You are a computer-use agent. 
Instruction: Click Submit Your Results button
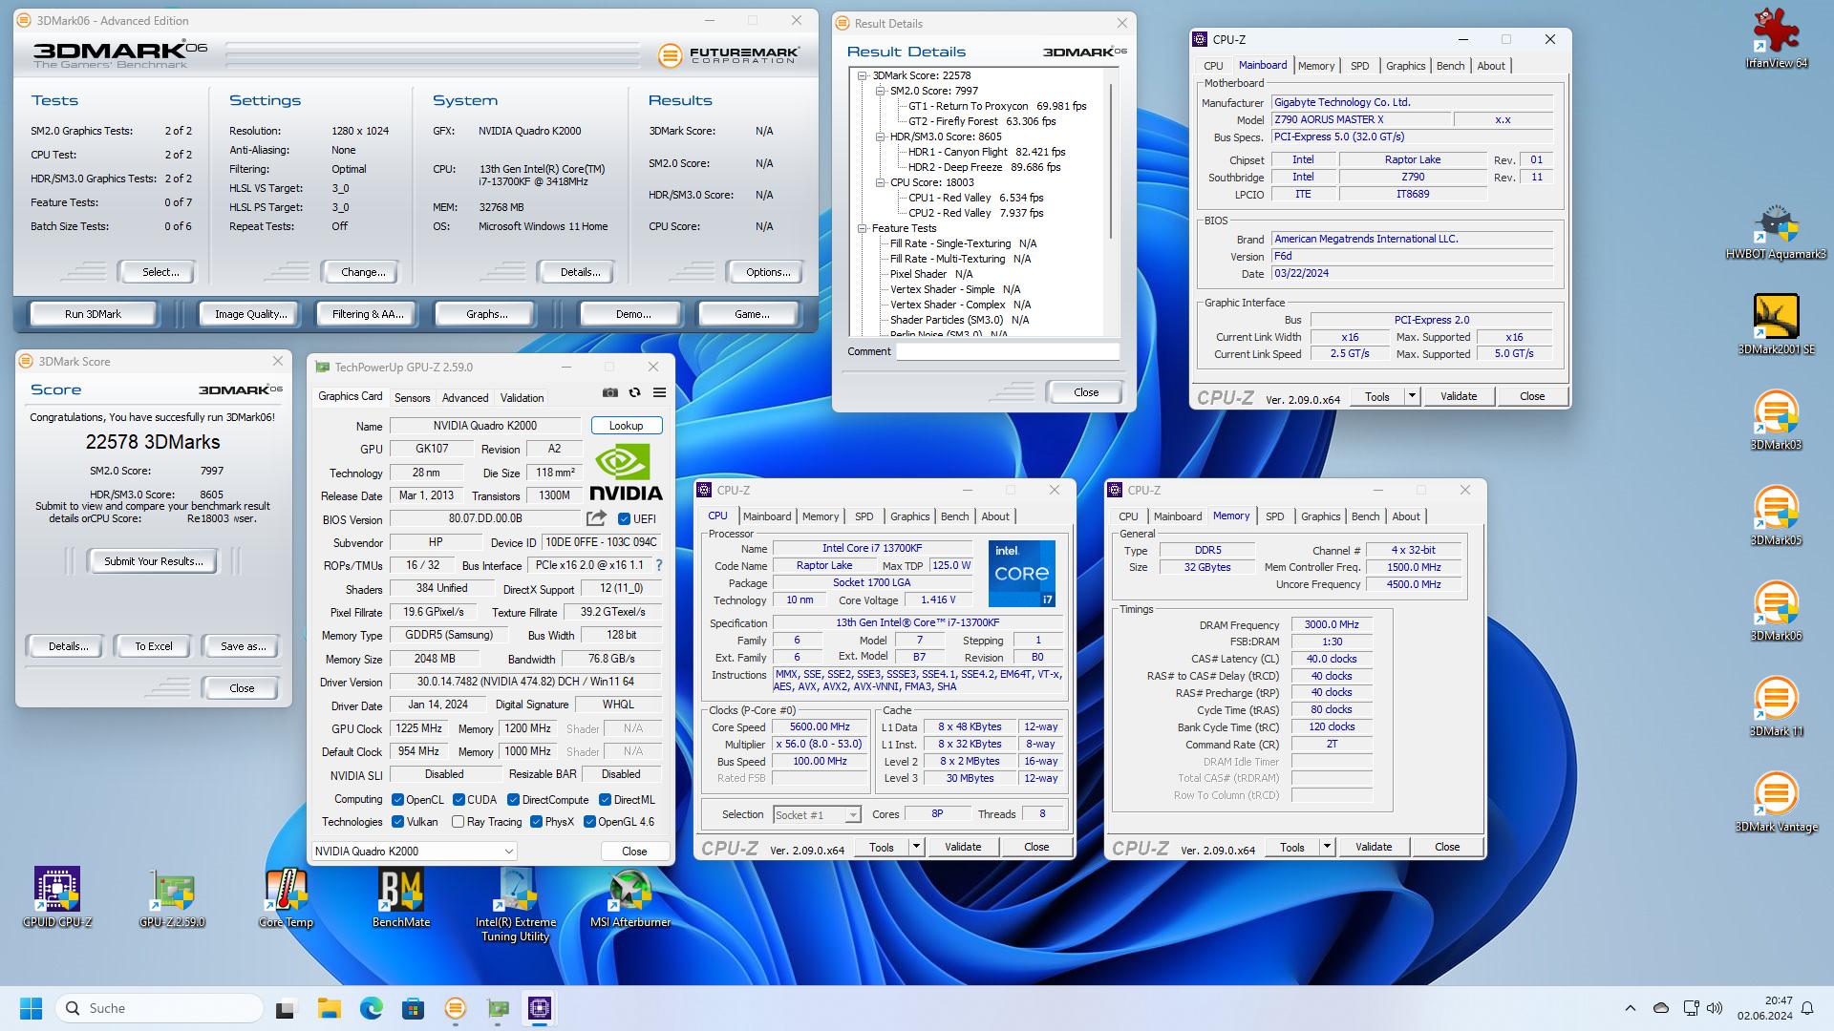(x=154, y=561)
